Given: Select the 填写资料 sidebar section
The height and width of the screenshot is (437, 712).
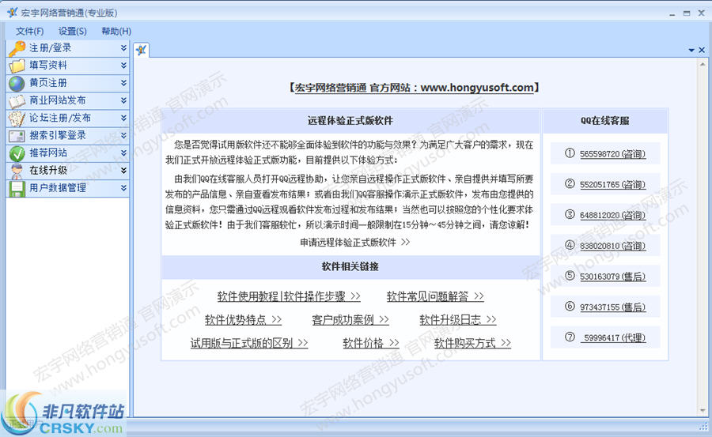Looking at the screenshot, I should tap(68, 66).
